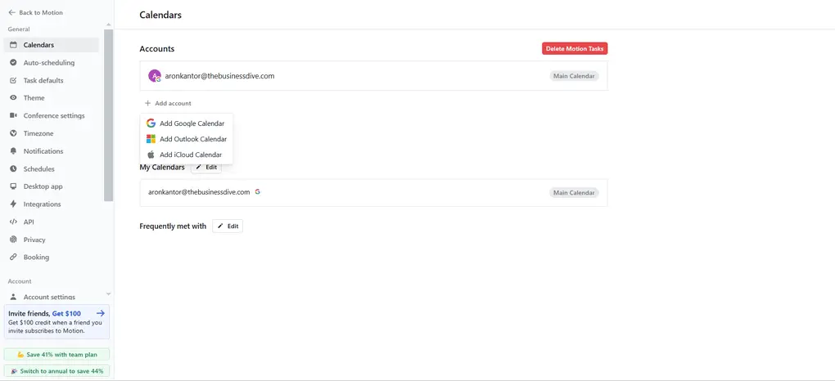Click the sidebar scroll up arrow

109,25
